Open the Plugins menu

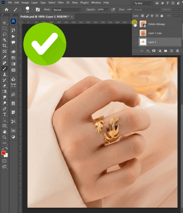[x=84, y=3]
